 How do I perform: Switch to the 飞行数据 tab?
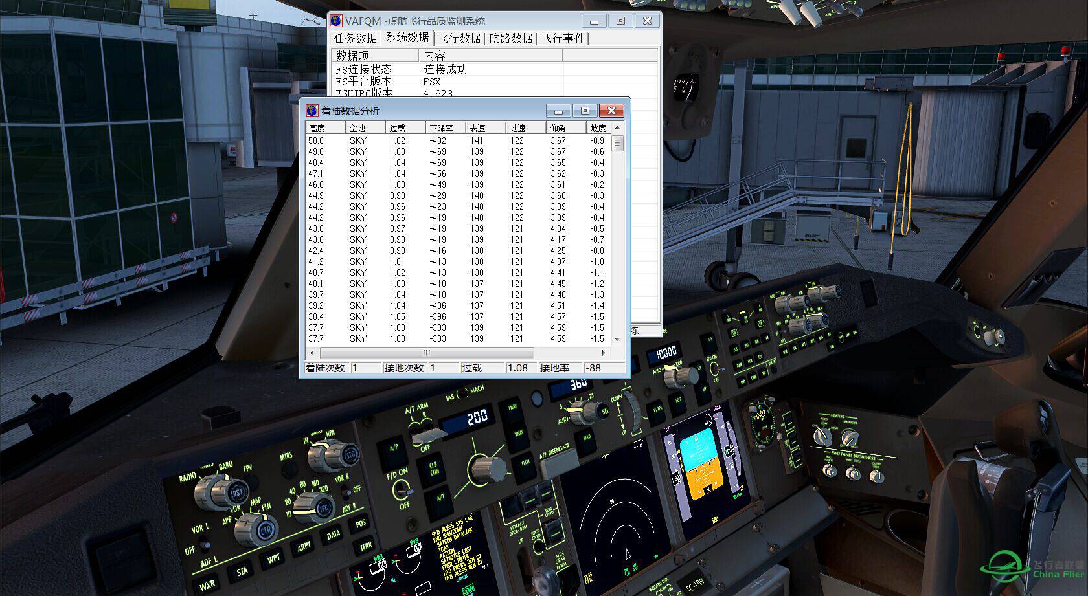(459, 38)
